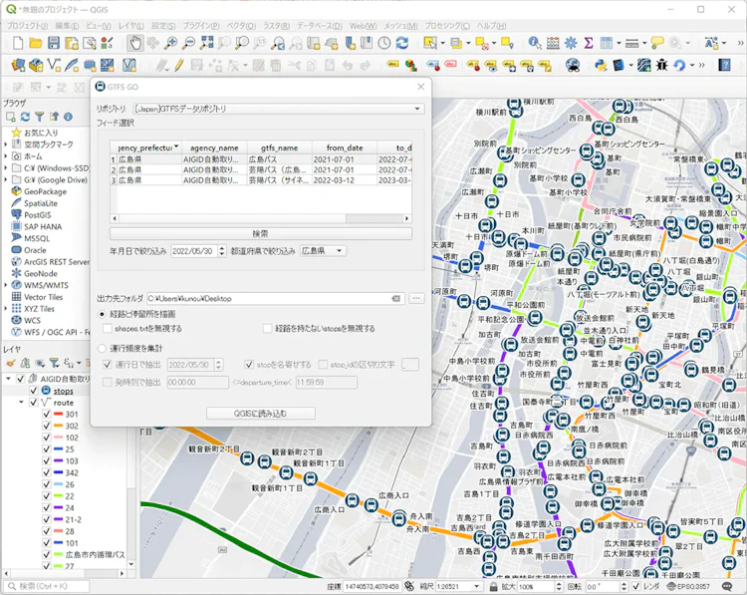Collapse the route layer tree
Screen dimensions: 747x595
tap(21, 403)
